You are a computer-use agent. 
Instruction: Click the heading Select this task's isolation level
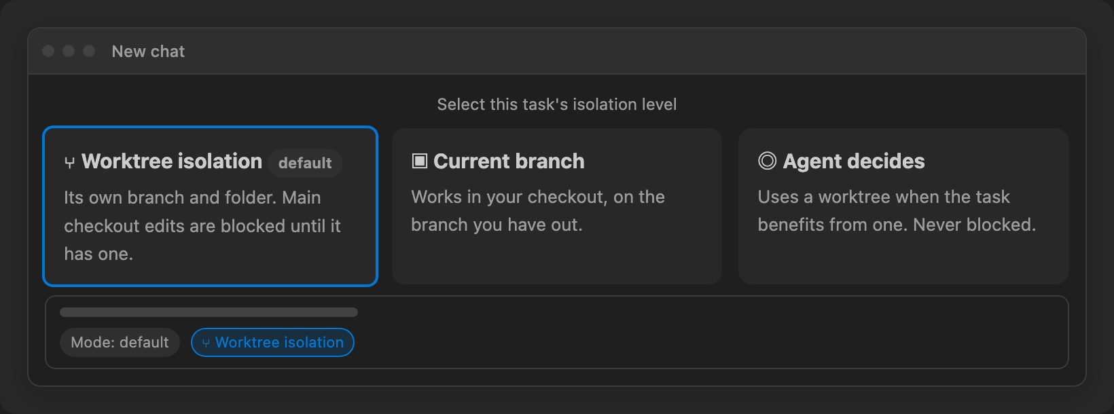click(557, 105)
